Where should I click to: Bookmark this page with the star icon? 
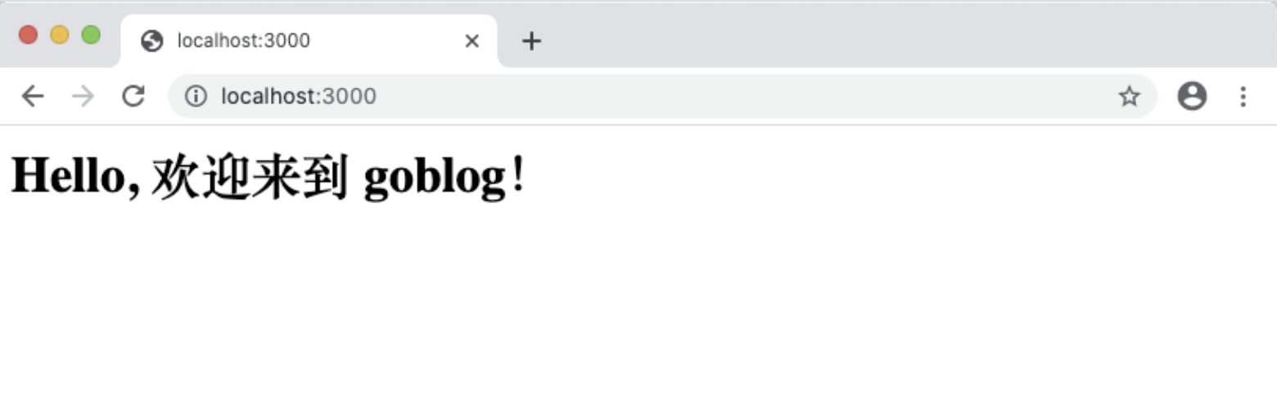1130,97
